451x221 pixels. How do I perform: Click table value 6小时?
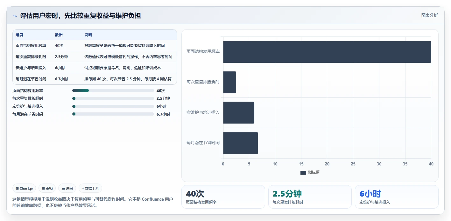[60, 68]
